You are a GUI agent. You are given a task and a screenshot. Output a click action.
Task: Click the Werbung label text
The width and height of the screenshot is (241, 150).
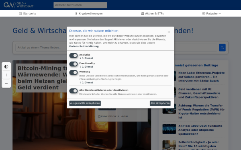[x=85, y=72]
